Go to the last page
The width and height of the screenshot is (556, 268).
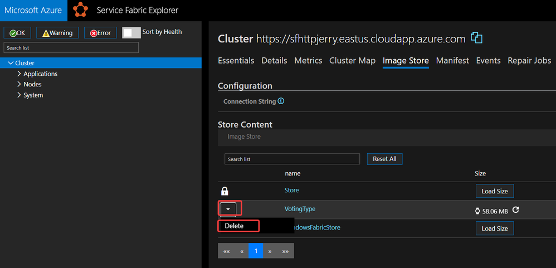click(x=285, y=251)
